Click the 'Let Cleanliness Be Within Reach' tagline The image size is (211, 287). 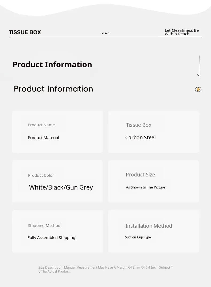pos(182,32)
